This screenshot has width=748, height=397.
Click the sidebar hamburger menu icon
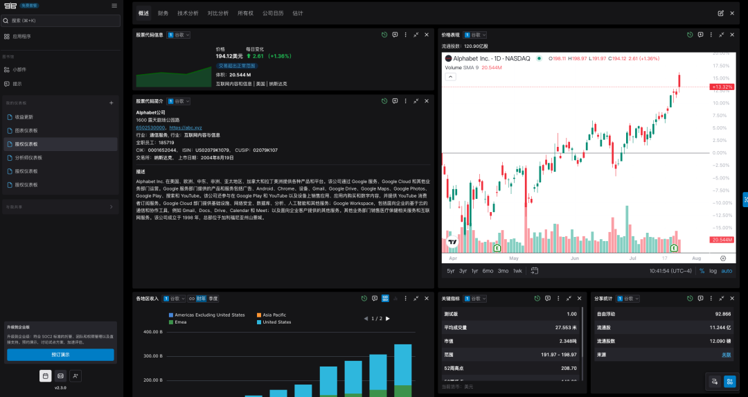point(114,6)
